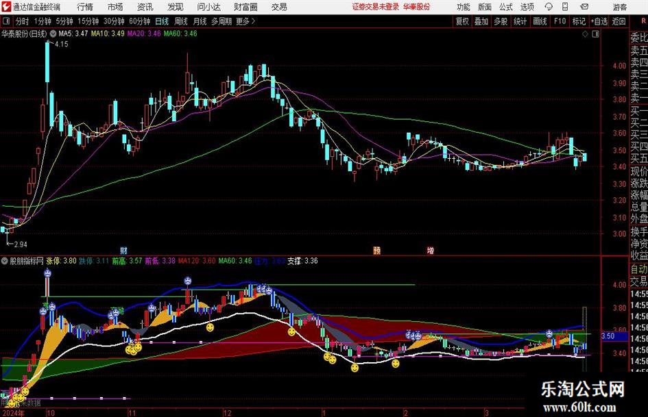Toggle the side panel icon beside the diamond
Viewport: 648px width, 417px height.
[595, 34]
